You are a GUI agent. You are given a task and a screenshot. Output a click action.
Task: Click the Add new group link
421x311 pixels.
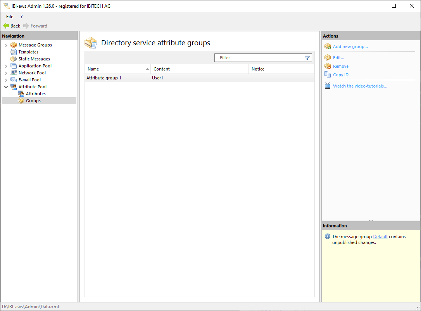pos(350,46)
